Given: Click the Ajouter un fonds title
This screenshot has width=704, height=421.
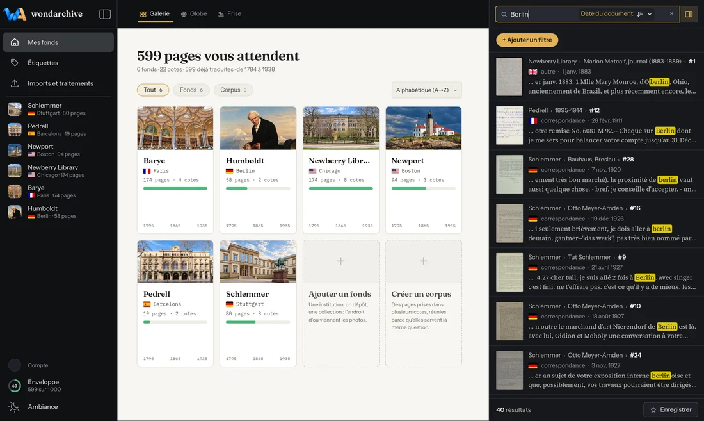Looking at the screenshot, I should click(340, 294).
